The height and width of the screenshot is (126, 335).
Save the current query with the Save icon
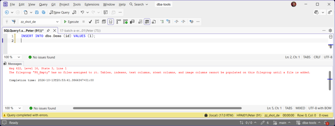[x=37, y=12]
